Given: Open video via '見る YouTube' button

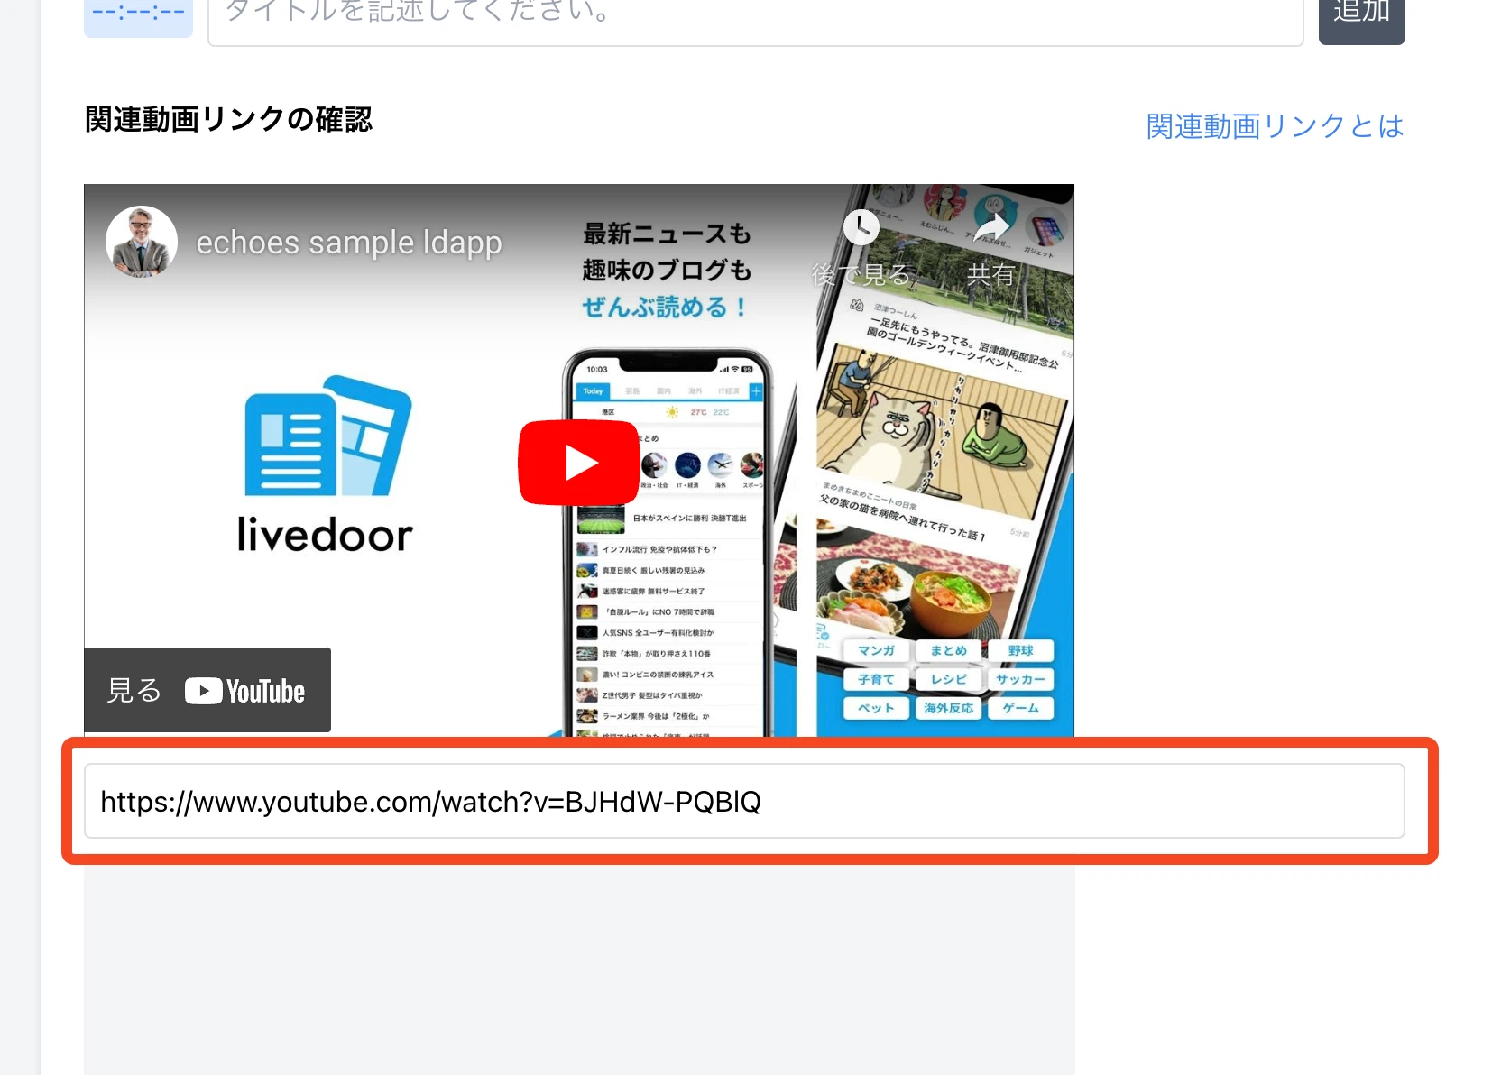Looking at the screenshot, I should pyautogui.click(x=207, y=690).
